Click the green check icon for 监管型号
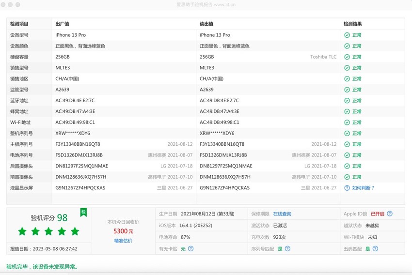Screen dimensions: 412x275 pos(347,90)
